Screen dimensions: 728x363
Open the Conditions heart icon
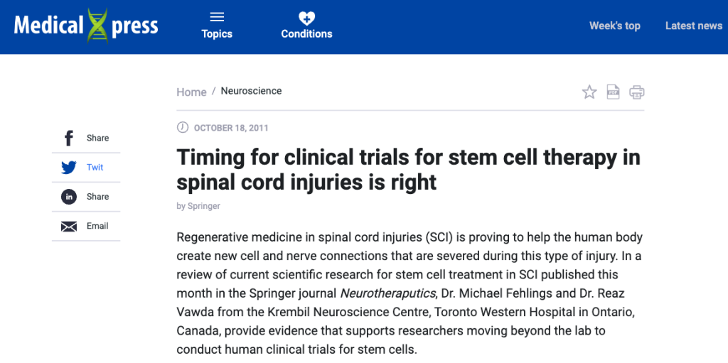[x=306, y=18]
